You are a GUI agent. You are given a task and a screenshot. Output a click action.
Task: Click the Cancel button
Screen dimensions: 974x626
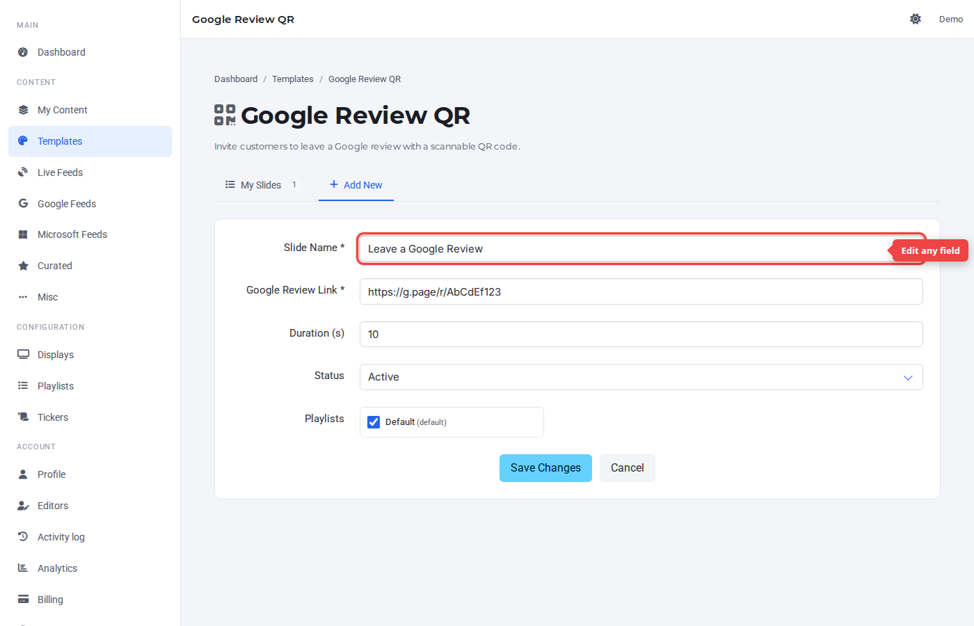tap(628, 468)
